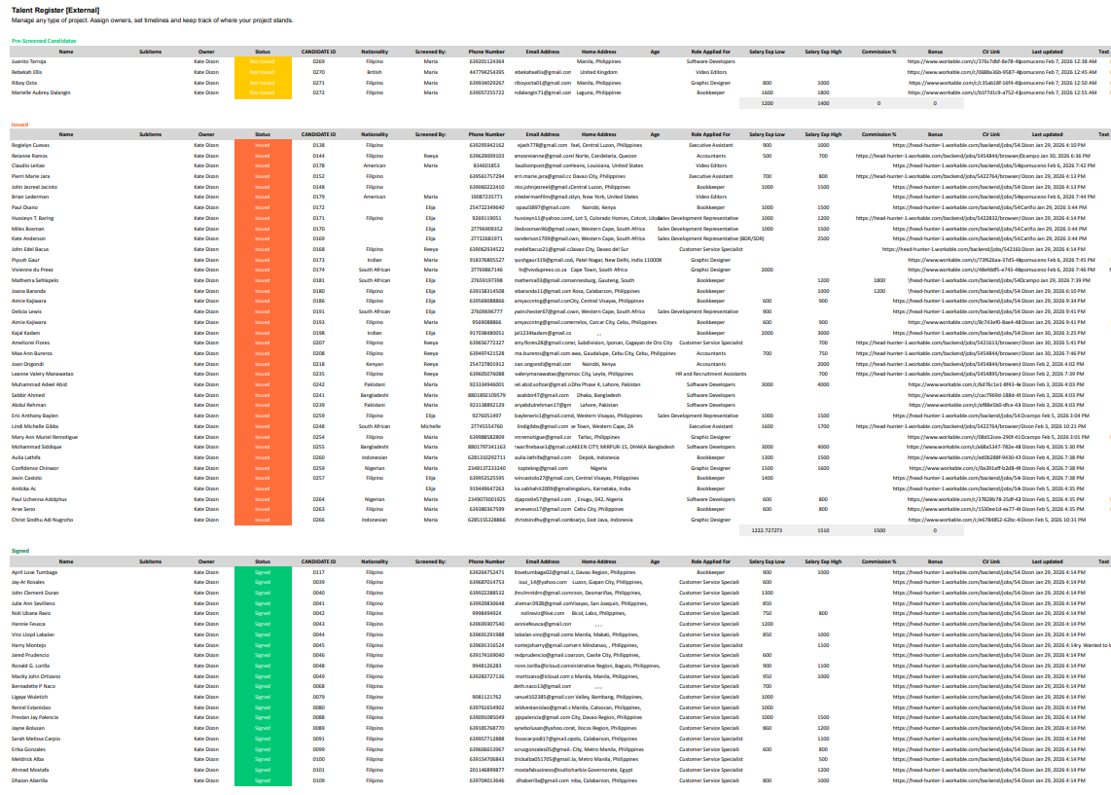Select the Amelionei Flores name cell
Viewport: 1111px width, 795px height.
click(x=30, y=343)
